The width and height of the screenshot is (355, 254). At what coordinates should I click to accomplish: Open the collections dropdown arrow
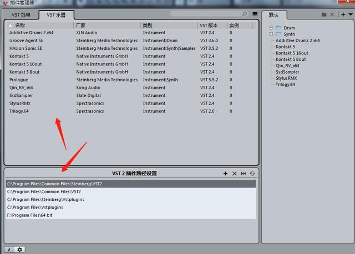click(351, 14)
